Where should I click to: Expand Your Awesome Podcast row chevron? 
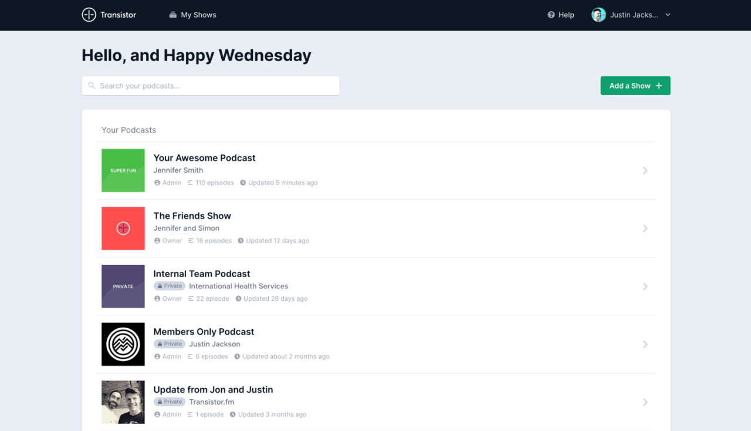645,170
